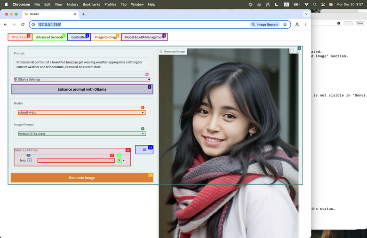Bookmark this page with the star
Viewport: 367px width, 238px height.
[x=285, y=24]
